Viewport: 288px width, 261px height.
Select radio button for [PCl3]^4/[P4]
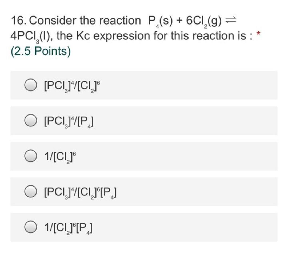click(x=30, y=121)
